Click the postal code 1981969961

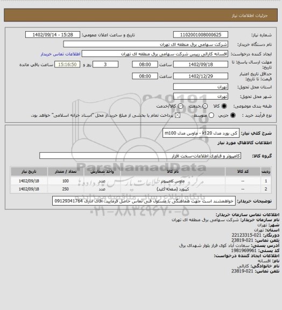tap(244, 250)
